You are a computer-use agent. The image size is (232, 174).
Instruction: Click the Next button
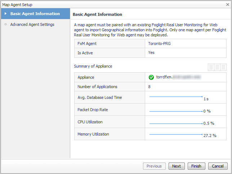click(177, 166)
